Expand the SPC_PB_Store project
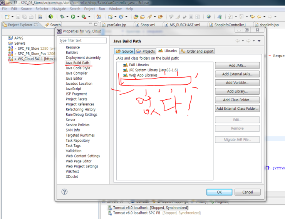The height and width of the screenshot is (219, 285). (16, 48)
